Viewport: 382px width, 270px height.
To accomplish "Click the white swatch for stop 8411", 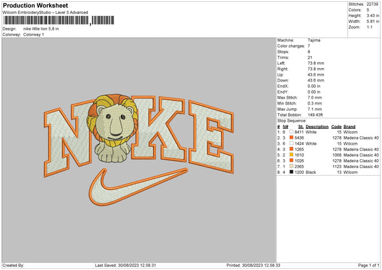I will [x=292, y=132].
